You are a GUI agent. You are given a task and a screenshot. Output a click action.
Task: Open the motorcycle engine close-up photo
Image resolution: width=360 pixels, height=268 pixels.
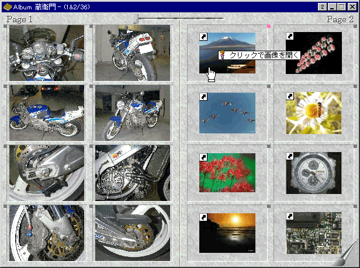pyautogui.click(x=133, y=173)
